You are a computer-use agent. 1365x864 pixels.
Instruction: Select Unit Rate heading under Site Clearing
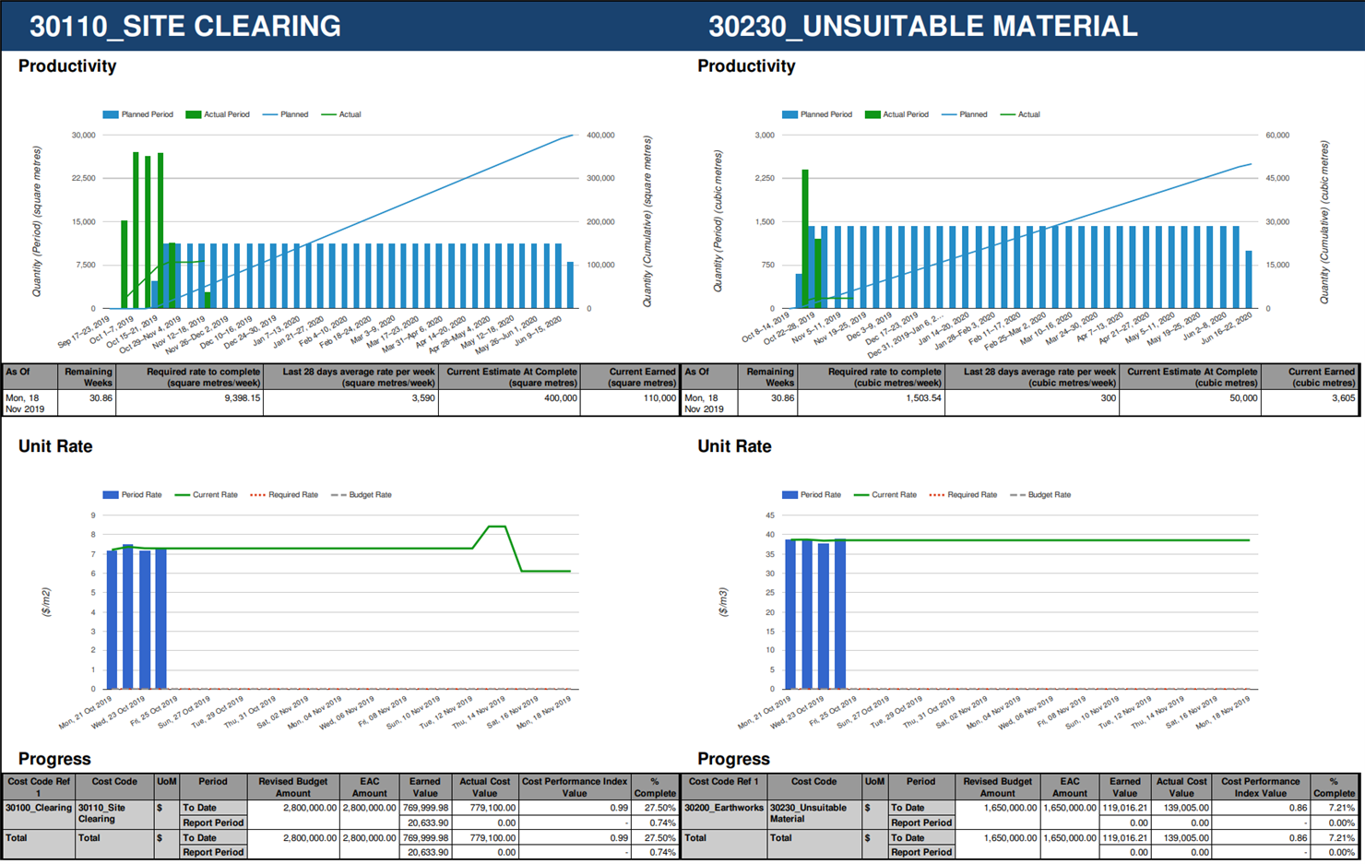[x=55, y=446]
